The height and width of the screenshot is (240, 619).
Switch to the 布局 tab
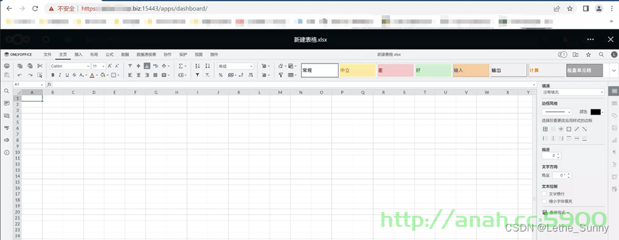[x=94, y=54]
